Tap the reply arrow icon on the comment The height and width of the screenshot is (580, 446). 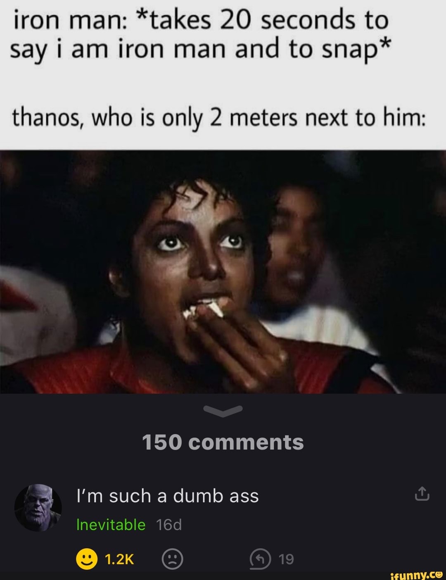click(261, 559)
